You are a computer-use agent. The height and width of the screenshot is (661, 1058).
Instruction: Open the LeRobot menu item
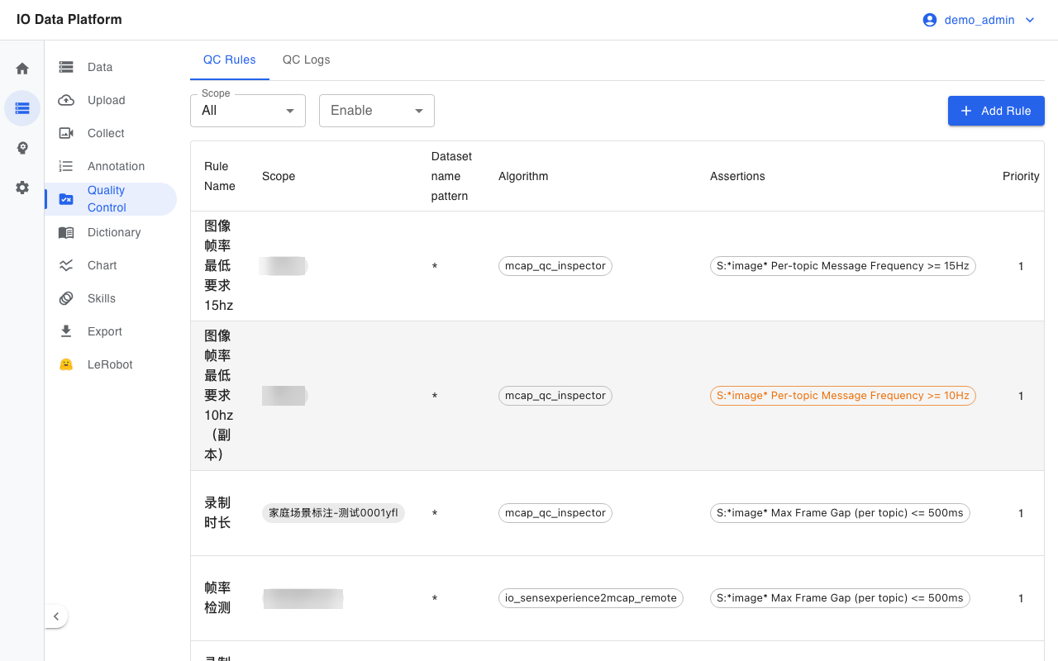coord(111,364)
